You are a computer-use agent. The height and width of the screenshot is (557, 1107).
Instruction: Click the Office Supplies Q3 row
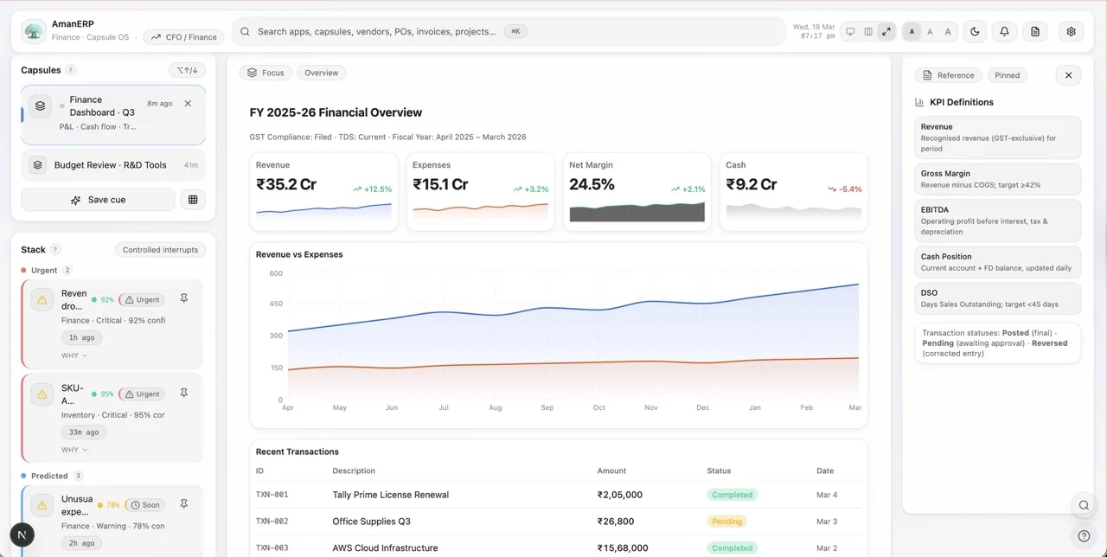tap(559, 522)
